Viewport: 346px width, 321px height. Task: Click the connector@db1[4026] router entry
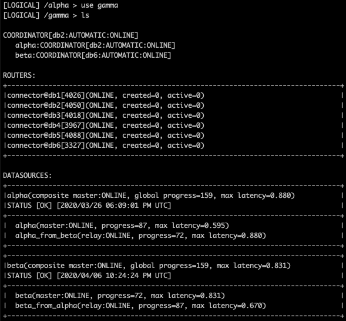(x=106, y=95)
